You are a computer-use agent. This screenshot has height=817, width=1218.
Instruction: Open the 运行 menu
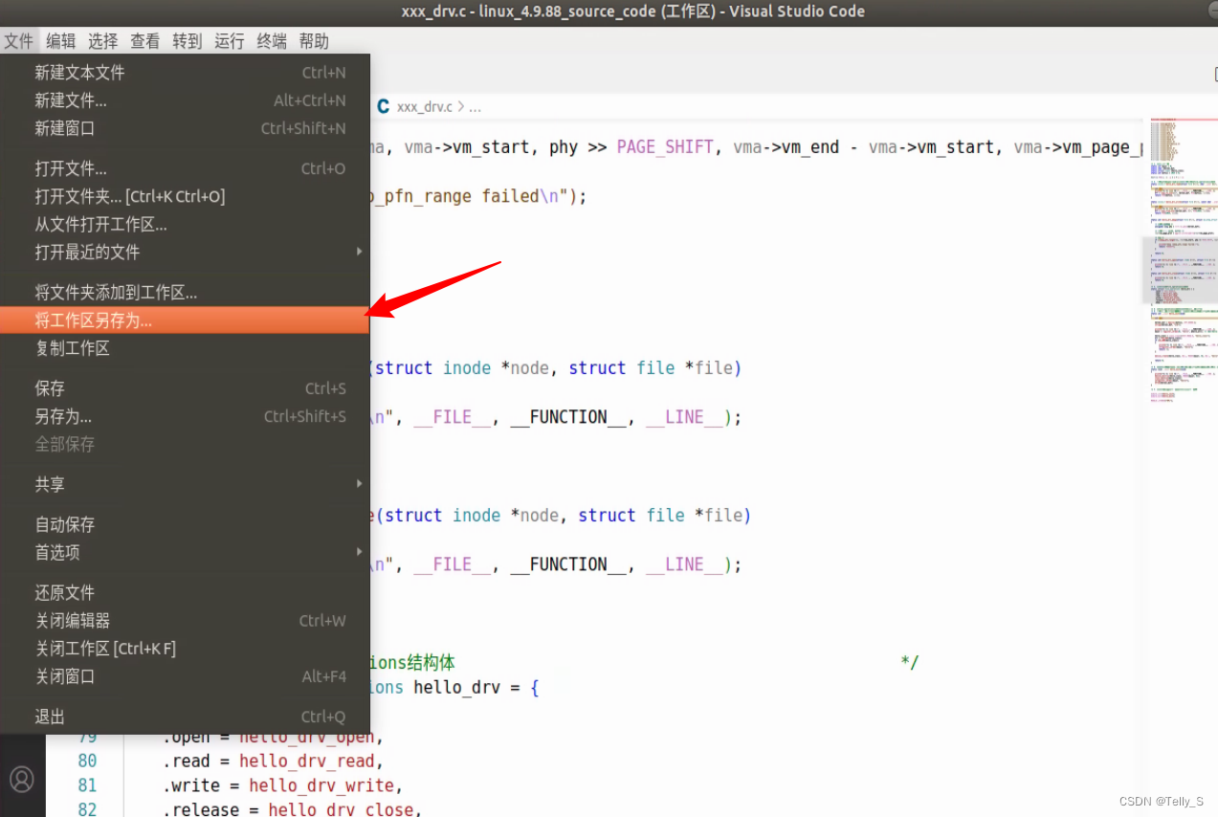(229, 41)
